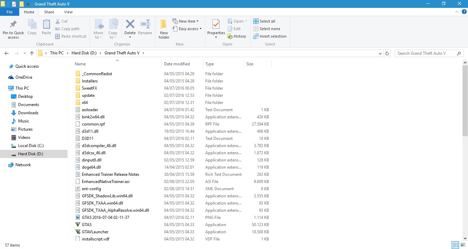Viewport: 468px width, 249px height.
Task: Click the Edit command in the ribbon
Action: tap(234, 29)
